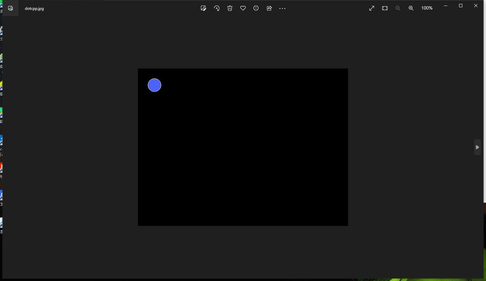Image resolution: width=486 pixels, height=281 pixels.
Task: Delete the photo using the trash icon
Action: point(230,8)
